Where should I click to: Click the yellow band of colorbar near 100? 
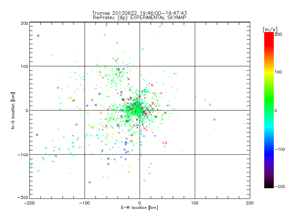tap(269, 72)
